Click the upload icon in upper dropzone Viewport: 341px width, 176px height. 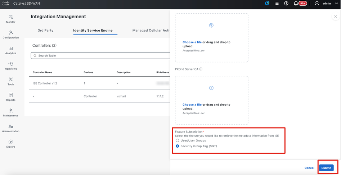coord(211,26)
